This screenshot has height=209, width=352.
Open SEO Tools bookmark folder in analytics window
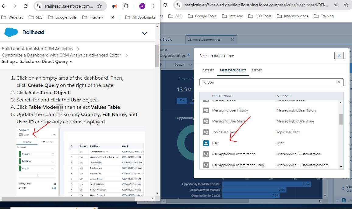pos(260,16)
